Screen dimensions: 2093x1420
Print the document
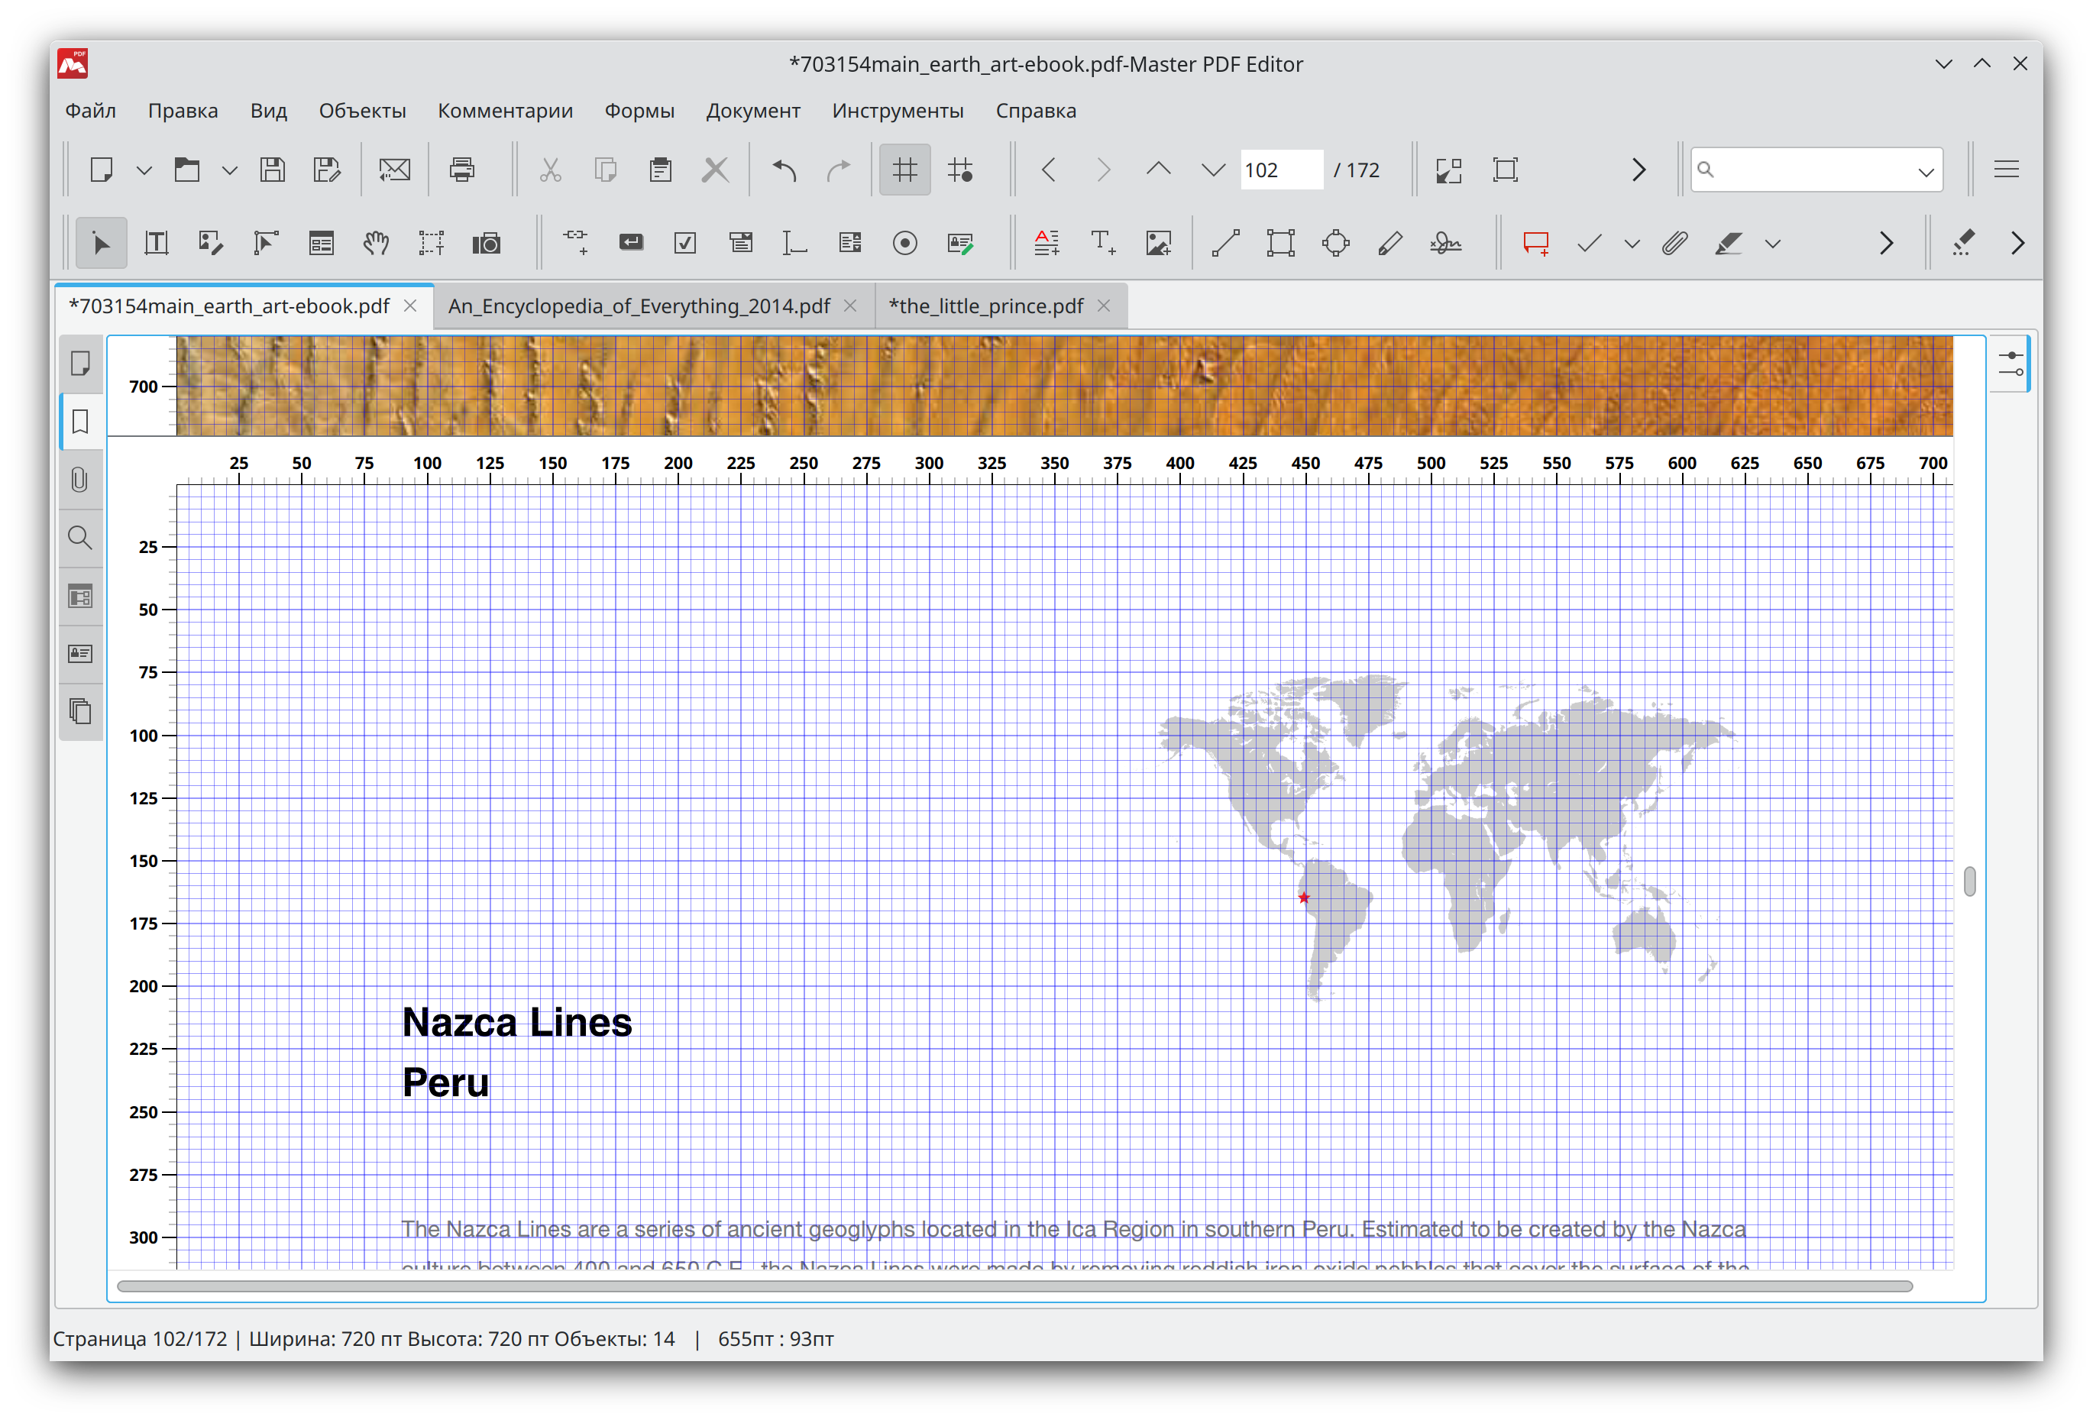(462, 170)
